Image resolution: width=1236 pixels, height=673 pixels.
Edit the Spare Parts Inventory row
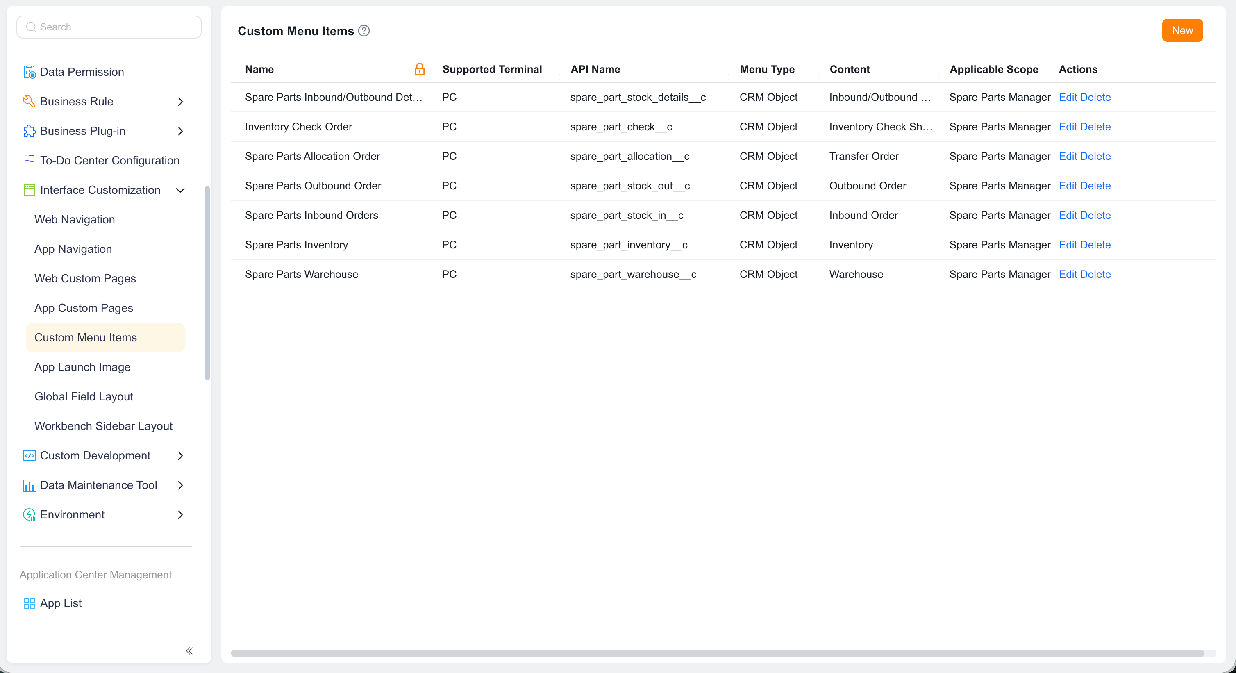click(1068, 245)
